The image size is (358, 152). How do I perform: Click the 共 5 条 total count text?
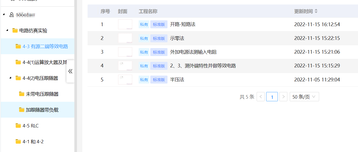point(247,97)
